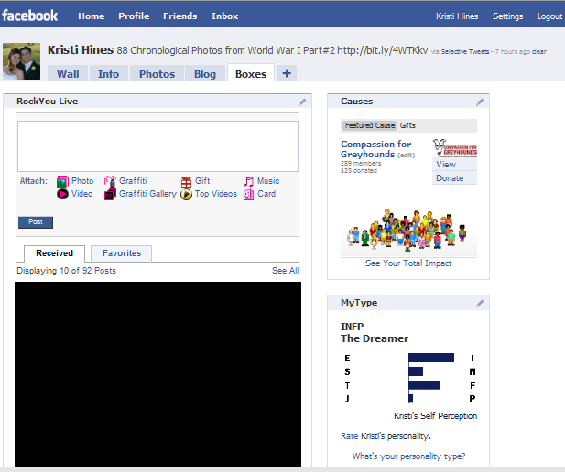Viewport: 565px width, 472px height.
Task: Choose the Top Videos icon
Action: tap(186, 194)
